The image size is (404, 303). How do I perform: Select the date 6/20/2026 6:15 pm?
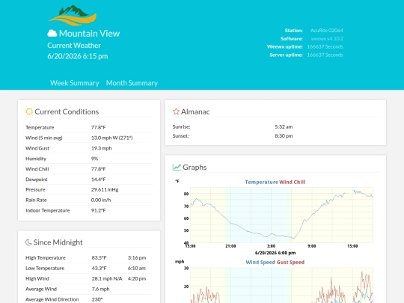[78, 56]
